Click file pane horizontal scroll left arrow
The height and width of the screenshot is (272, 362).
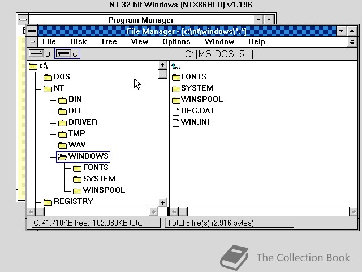[174, 211]
